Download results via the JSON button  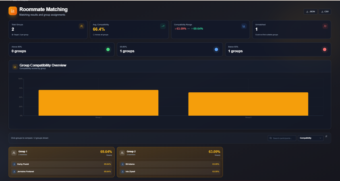310,12
